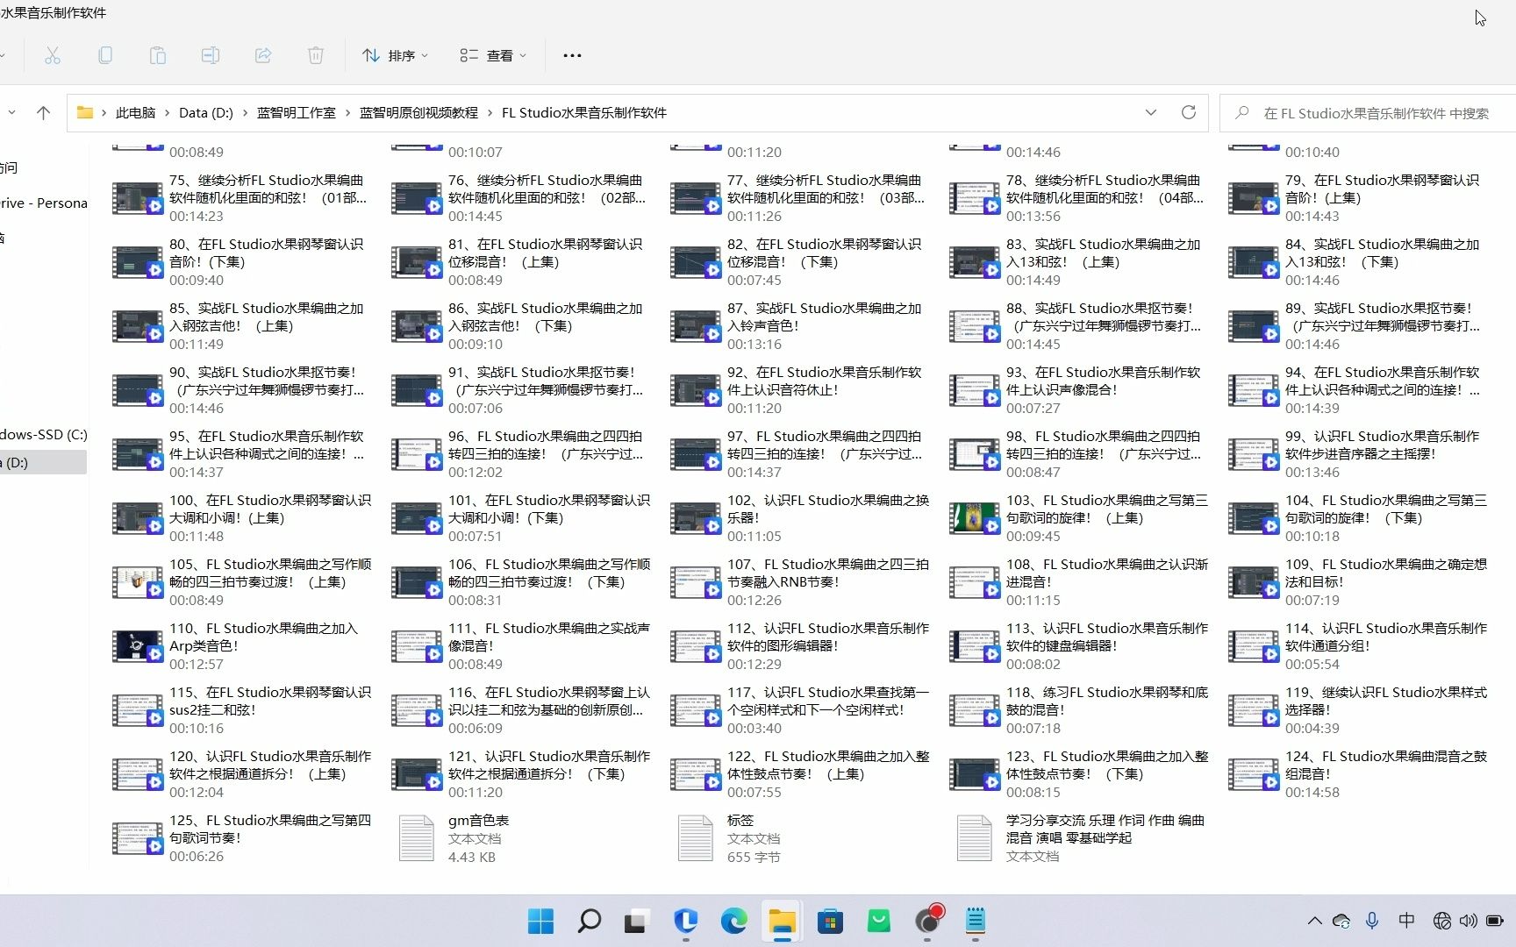The width and height of the screenshot is (1516, 947).
Task: Open Microsoft Edge from the taskbar
Action: (x=733, y=921)
